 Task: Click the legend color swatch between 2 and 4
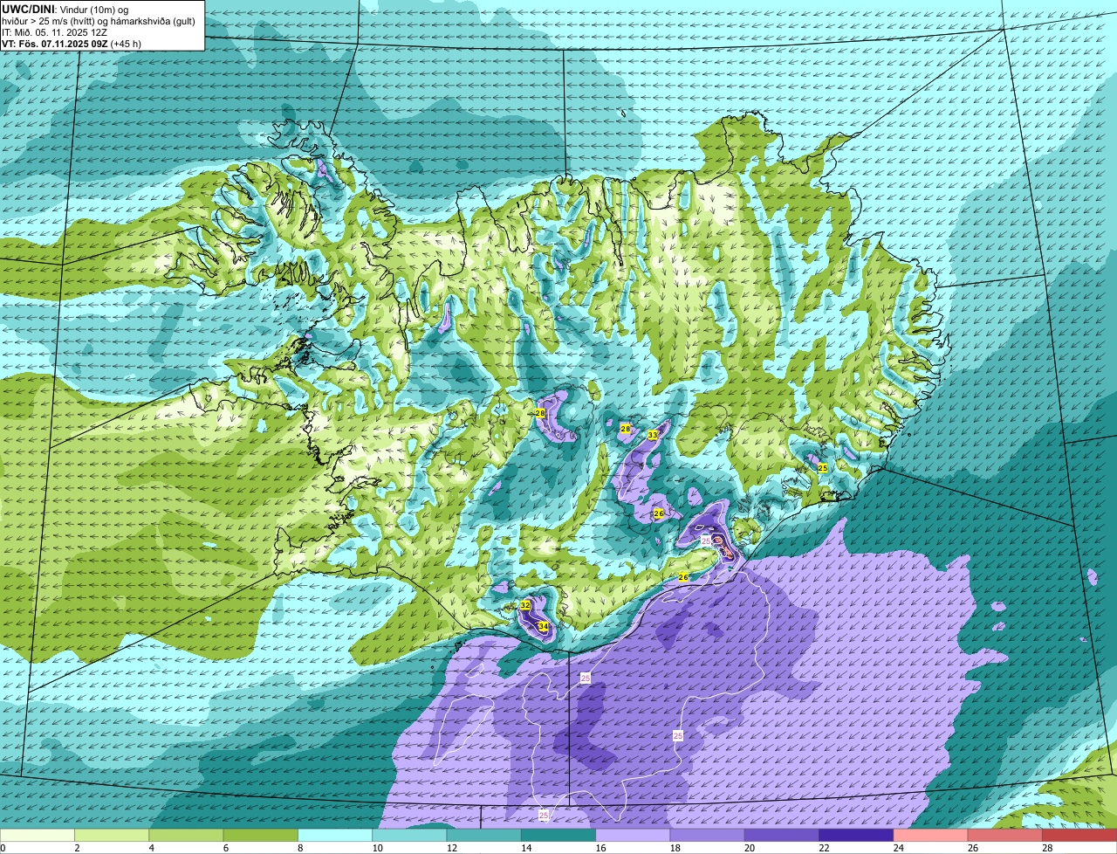(x=112, y=836)
